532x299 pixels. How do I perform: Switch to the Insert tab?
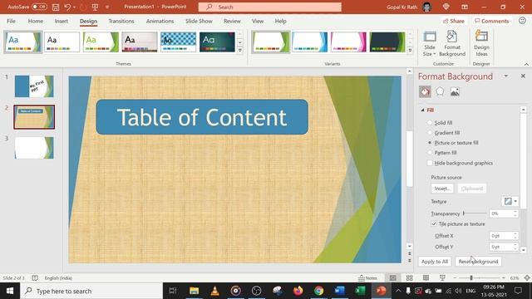(61, 21)
